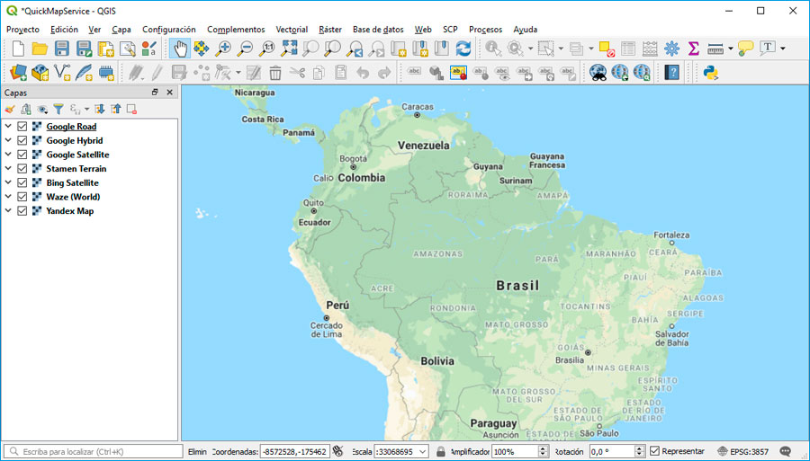Open the Python console
The image size is (810, 461).
(x=711, y=73)
